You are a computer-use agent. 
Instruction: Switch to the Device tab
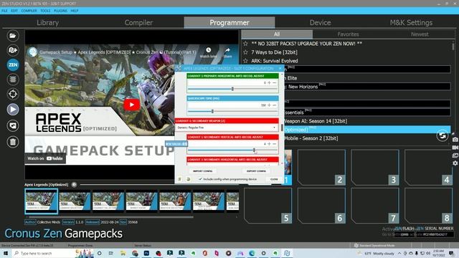click(321, 22)
